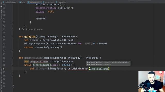Click the first parameter-info popup signature row
The width and height of the screenshot is (165, 92).
[108, 62]
